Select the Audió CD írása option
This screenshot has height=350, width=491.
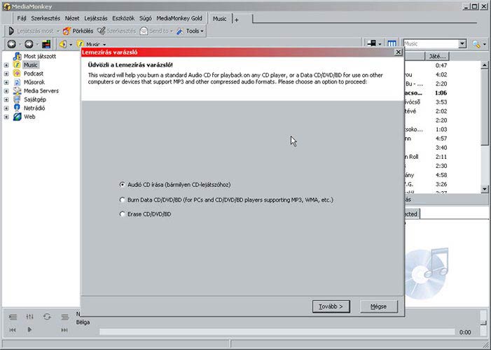coord(123,185)
